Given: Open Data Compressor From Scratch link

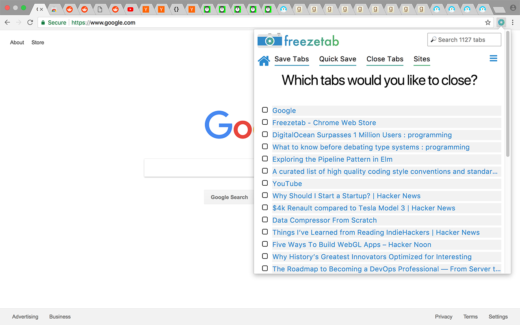Looking at the screenshot, I should [325, 220].
